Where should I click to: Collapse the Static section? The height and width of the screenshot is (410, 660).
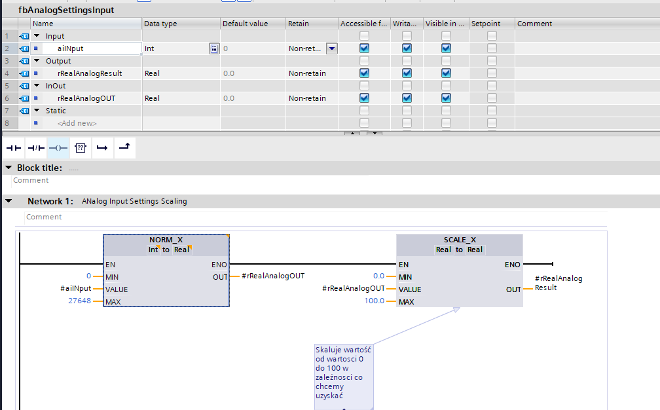coord(37,111)
